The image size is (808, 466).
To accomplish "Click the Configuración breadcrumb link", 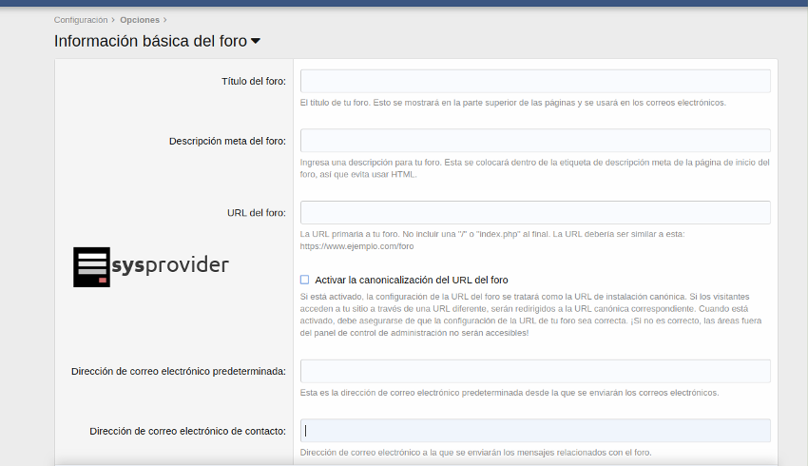I will tap(80, 19).
